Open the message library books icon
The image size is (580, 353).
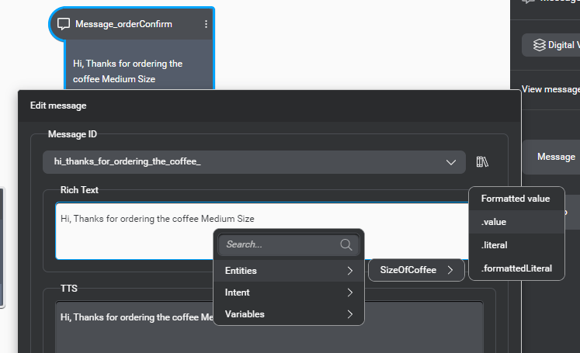pyautogui.click(x=482, y=162)
